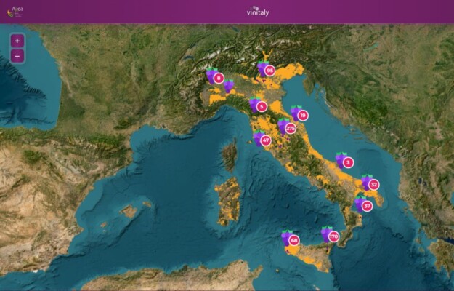Screen dimensions: 454x291
Task: Click the grape cluster marker labeled 5
Action: (258, 105)
